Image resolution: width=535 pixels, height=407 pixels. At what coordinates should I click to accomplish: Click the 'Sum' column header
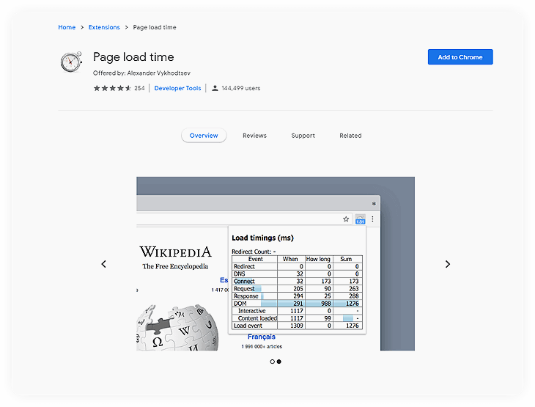pos(346,259)
